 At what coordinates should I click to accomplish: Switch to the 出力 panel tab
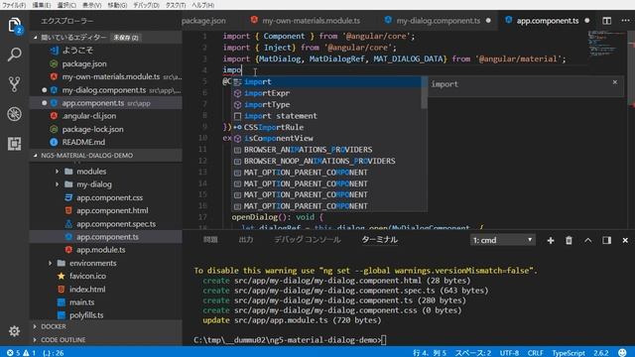click(246, 240)
